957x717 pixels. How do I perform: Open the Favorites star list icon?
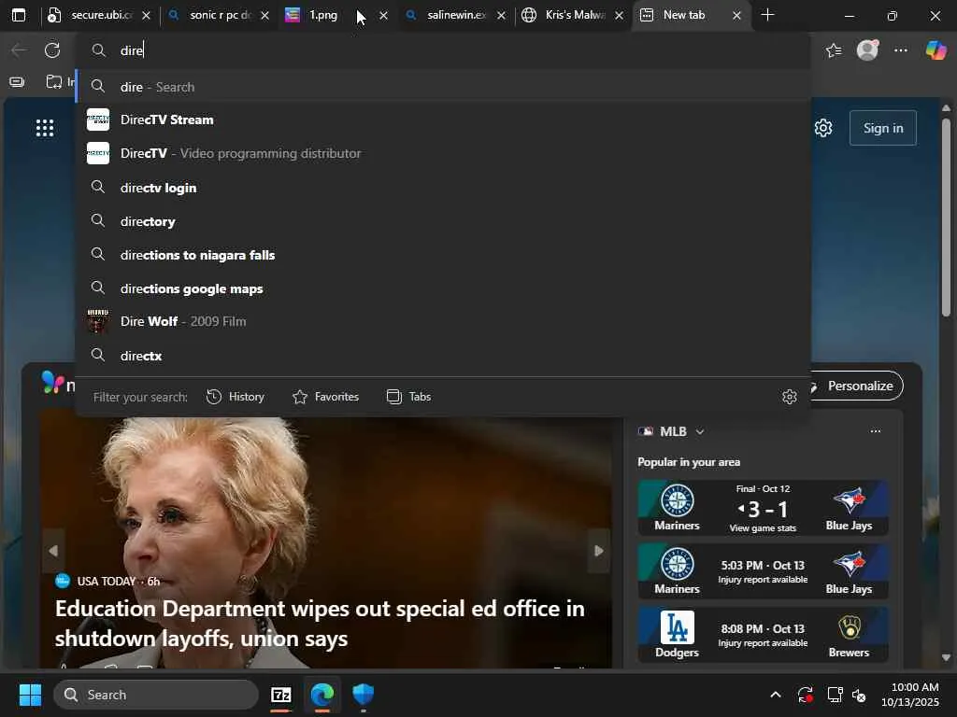(x=834, y=50)
